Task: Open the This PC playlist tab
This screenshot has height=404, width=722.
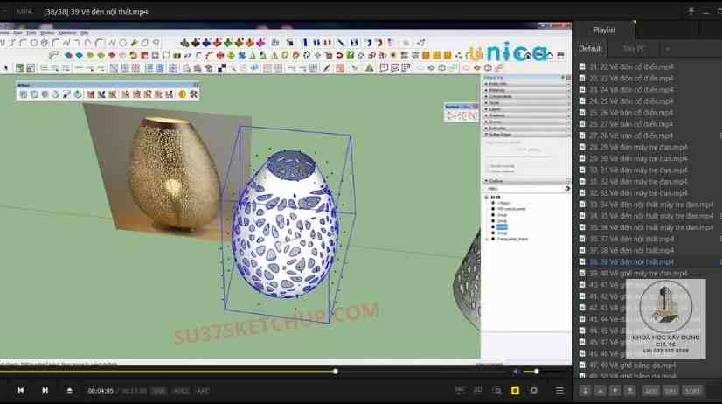Action: (x=635, y=49)
